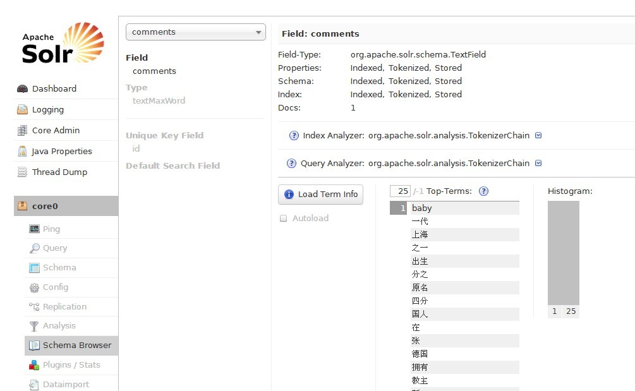The image size is (635, 391).
Task: Click the '国人' top term
Action: (420, 314)
